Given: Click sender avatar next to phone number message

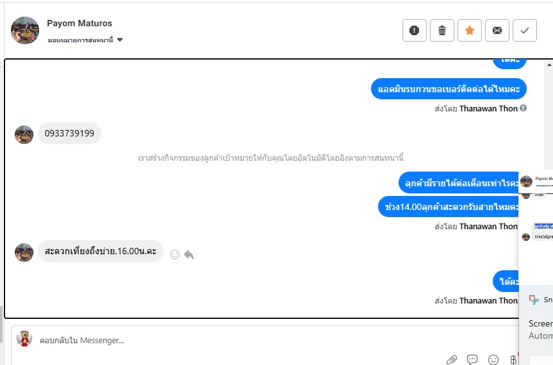Looking at the screenshot, I should point(24,134).
